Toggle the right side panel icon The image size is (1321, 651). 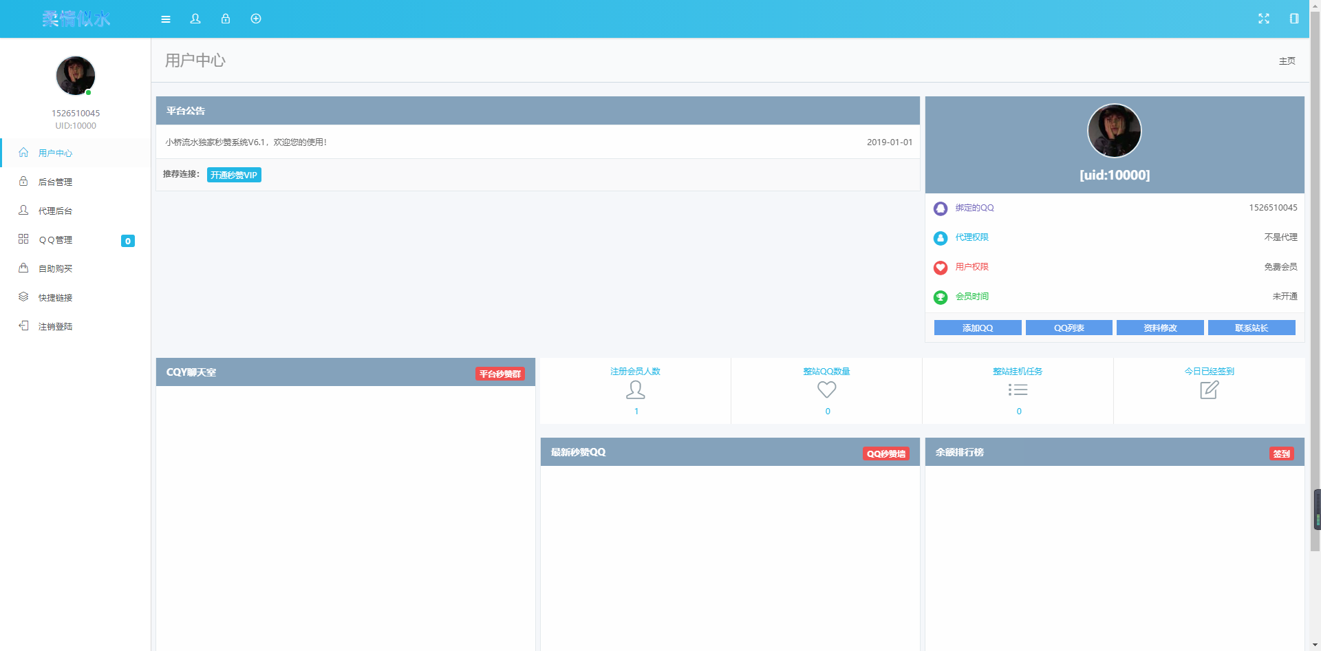[x=1294, y=19]
